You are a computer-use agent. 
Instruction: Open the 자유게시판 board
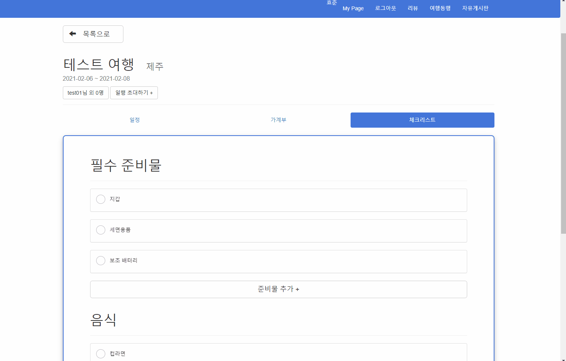click(476, 8)
